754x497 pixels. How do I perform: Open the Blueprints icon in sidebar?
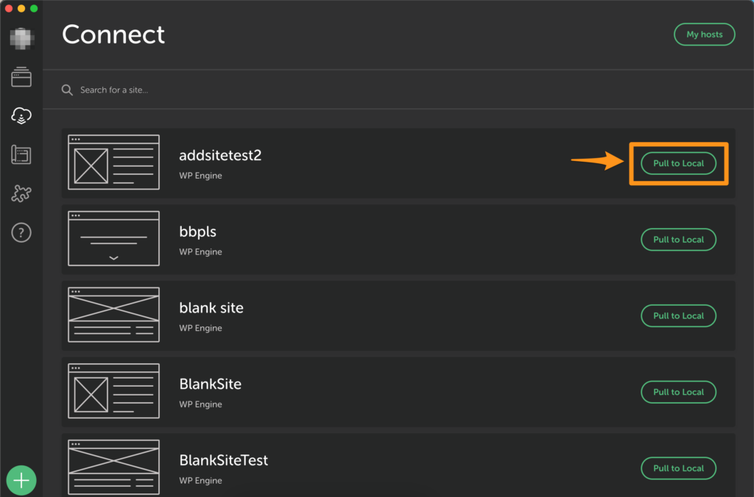[21, 154]
